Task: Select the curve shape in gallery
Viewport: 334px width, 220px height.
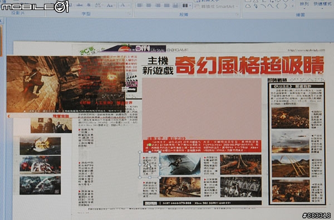Action: tap(271, 6)
